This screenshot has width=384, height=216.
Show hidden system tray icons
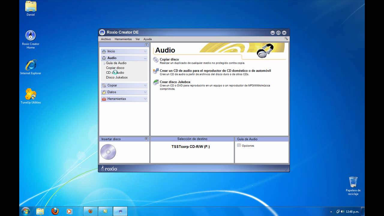331,211
